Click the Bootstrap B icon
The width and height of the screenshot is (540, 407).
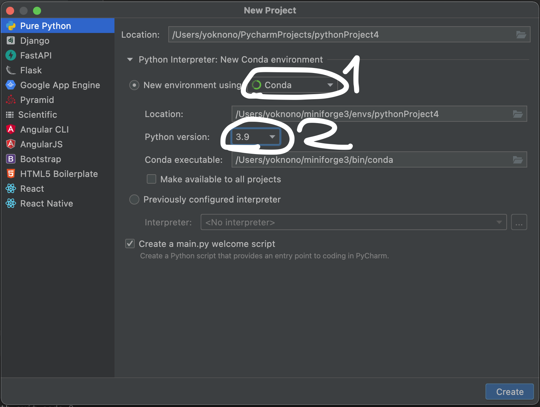point(11,159)
